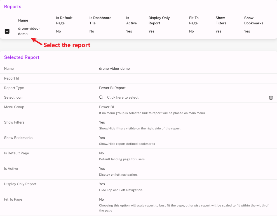The image size is (277, 216).
Task: Change the Show Filters Yes value
Action: (102, 122)
